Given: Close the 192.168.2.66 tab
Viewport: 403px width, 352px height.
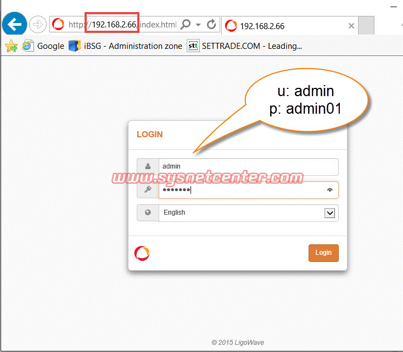Looking at the screenshot, I should pyautogui.click(x=352, y=26).
